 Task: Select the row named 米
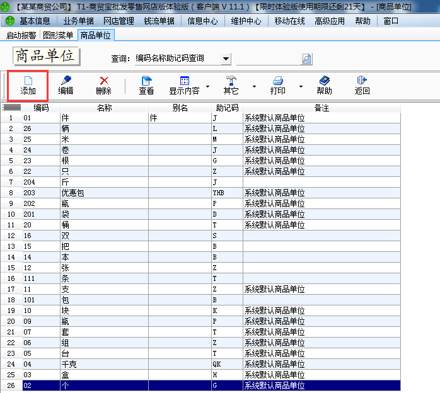pos(200,139)
